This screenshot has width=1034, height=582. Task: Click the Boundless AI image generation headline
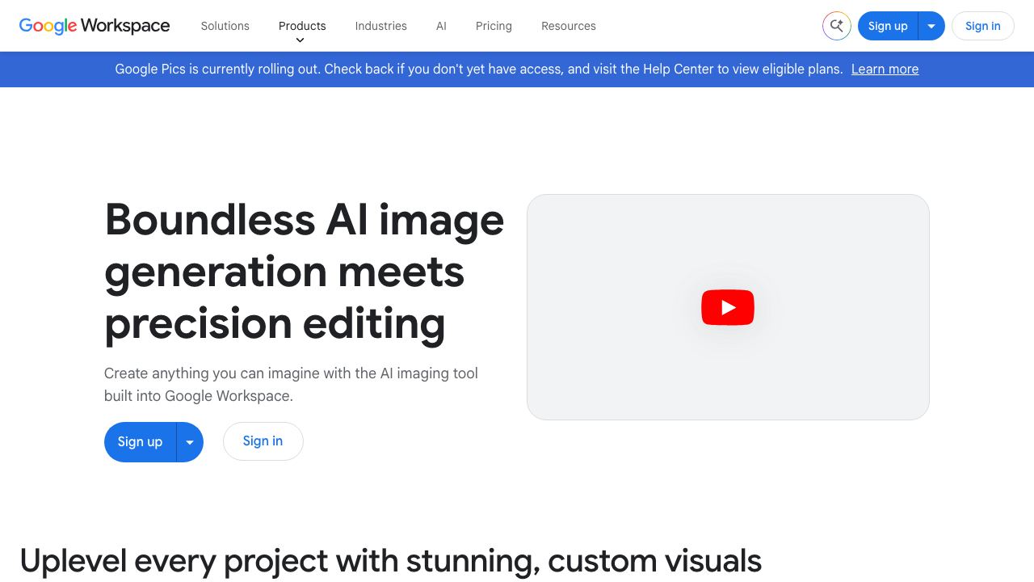pos(305,272)
